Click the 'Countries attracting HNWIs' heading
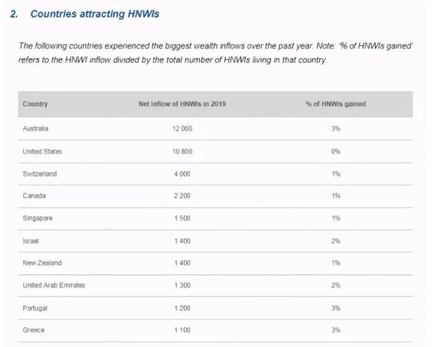436x347 pixels. pos(95,14)
